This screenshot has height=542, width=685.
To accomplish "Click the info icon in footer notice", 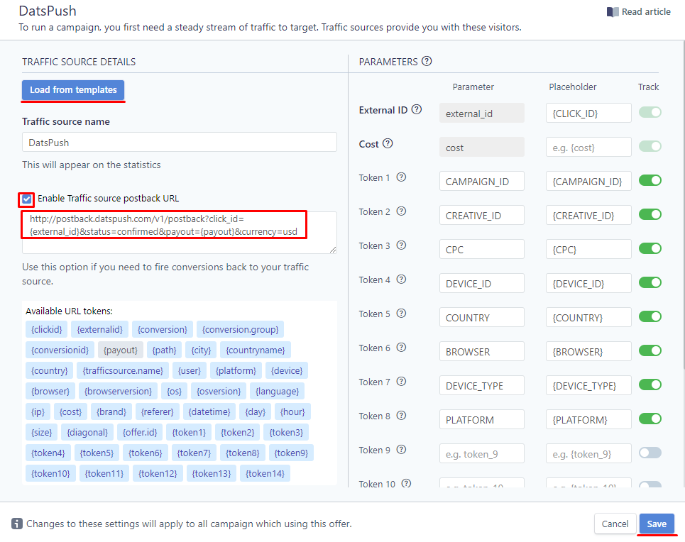I will (x=16, y=524).
